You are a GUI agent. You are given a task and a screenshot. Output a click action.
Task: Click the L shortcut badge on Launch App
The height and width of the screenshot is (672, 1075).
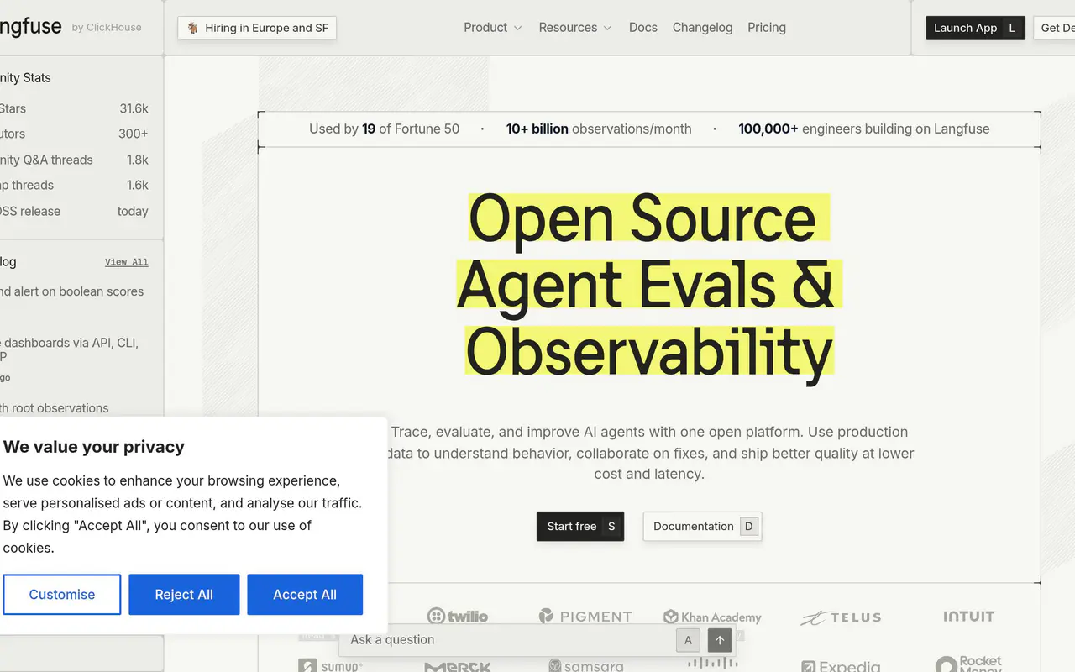[x=1012, y=28]
